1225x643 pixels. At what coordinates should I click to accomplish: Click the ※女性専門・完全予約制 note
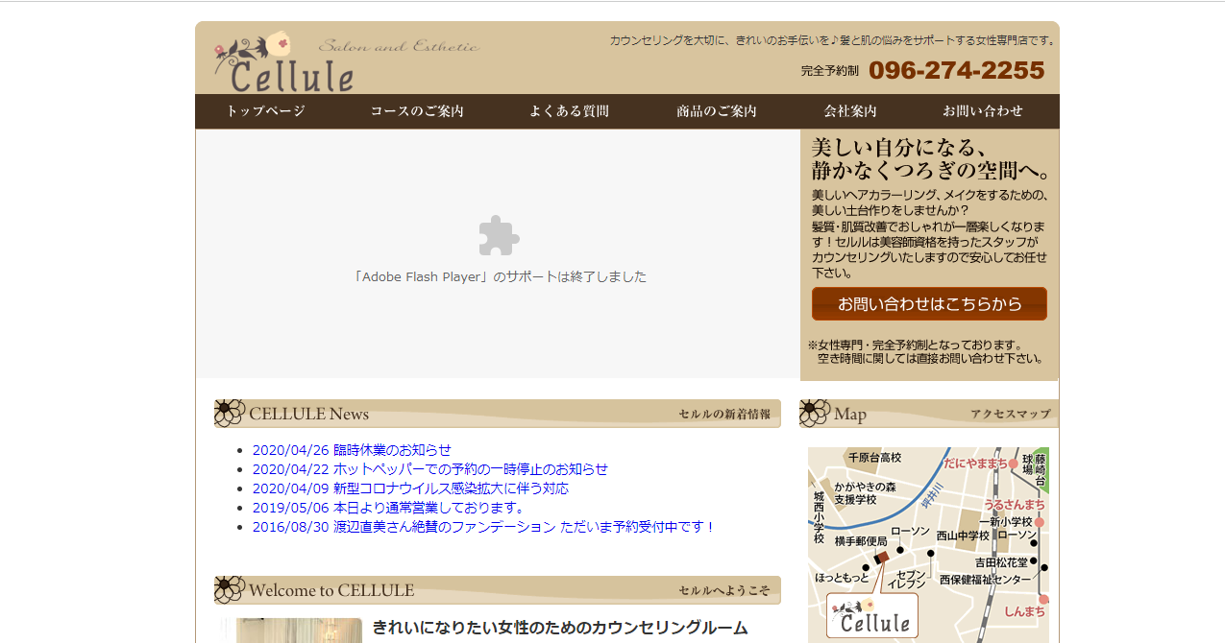(925, 352)
